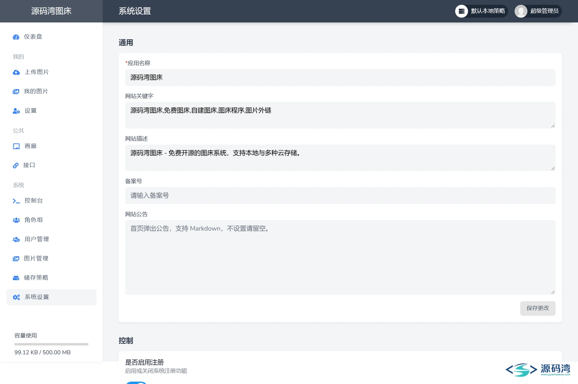Select 画廊 in the sidebar
This screenshot has width=578, height=384.
click(51, 146)
